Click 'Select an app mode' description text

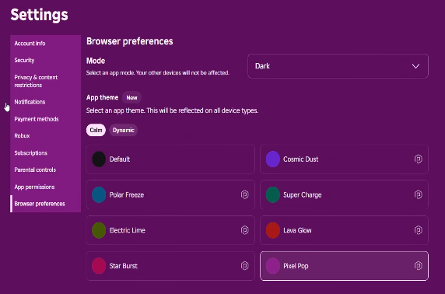coord(158,73)
